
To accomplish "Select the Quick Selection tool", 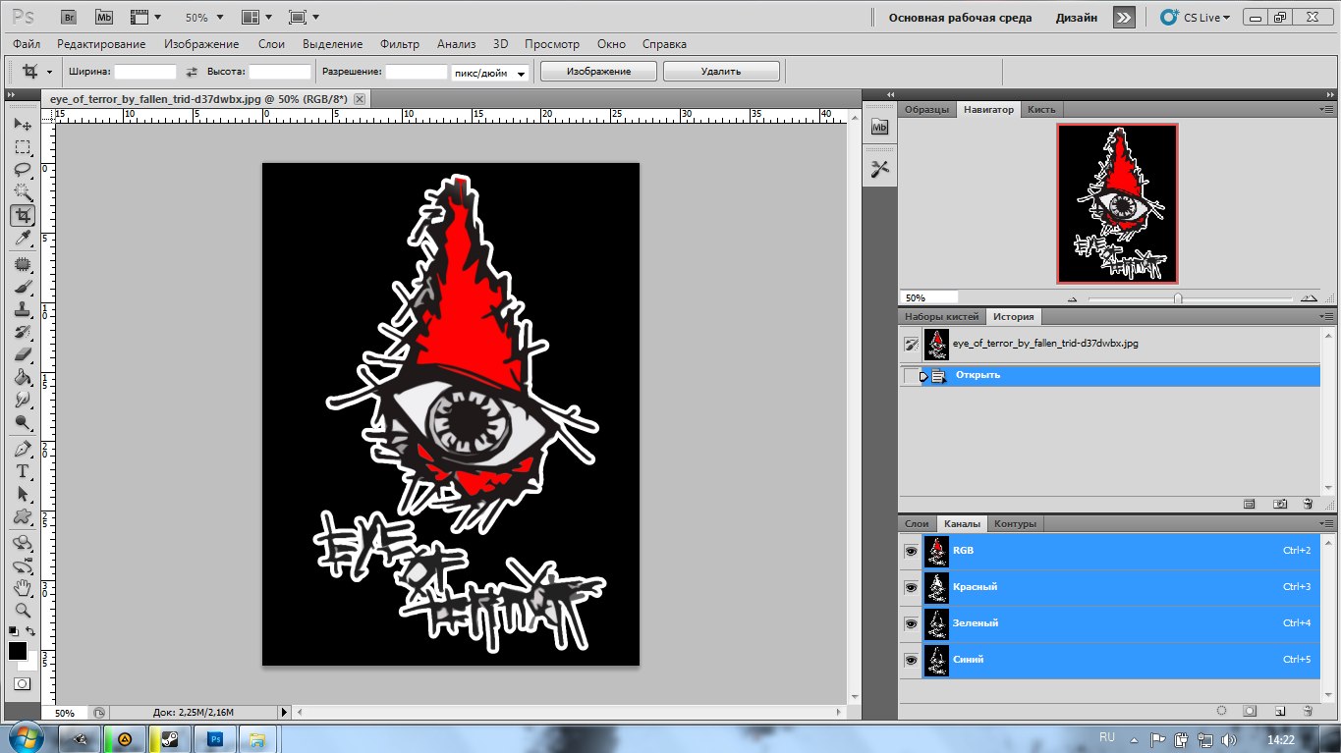I will point(23,192).
